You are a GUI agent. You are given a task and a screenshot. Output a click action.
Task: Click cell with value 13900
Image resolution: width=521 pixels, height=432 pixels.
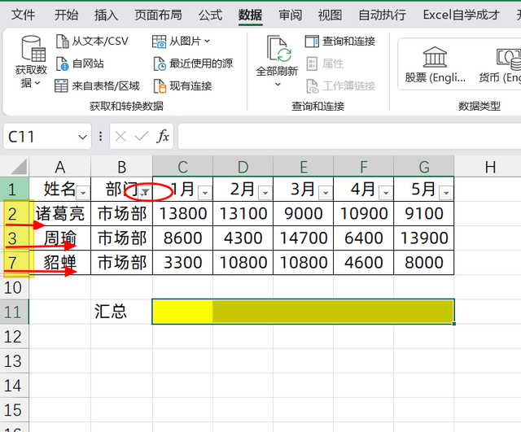pos(424,238)
